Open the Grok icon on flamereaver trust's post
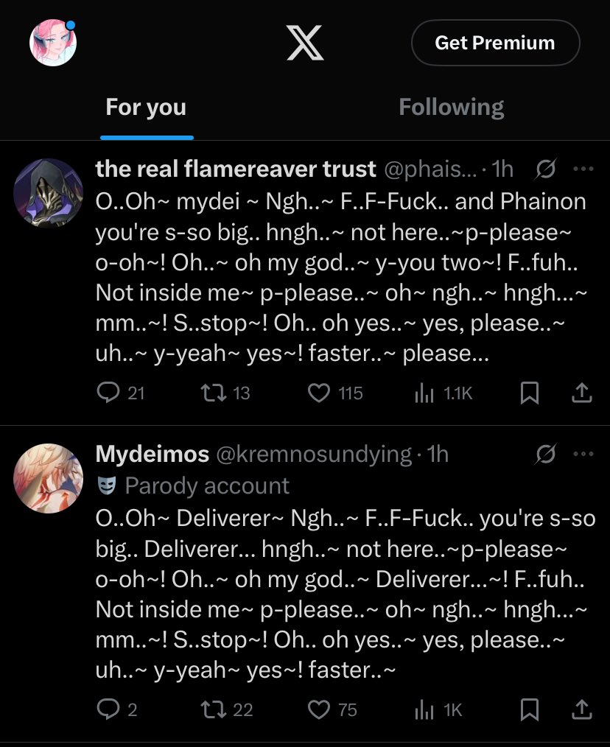 point(545,169)
